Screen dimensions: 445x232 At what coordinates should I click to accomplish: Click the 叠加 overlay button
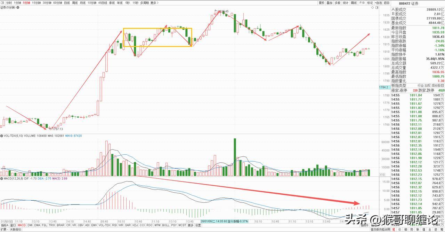coord(330,2)
